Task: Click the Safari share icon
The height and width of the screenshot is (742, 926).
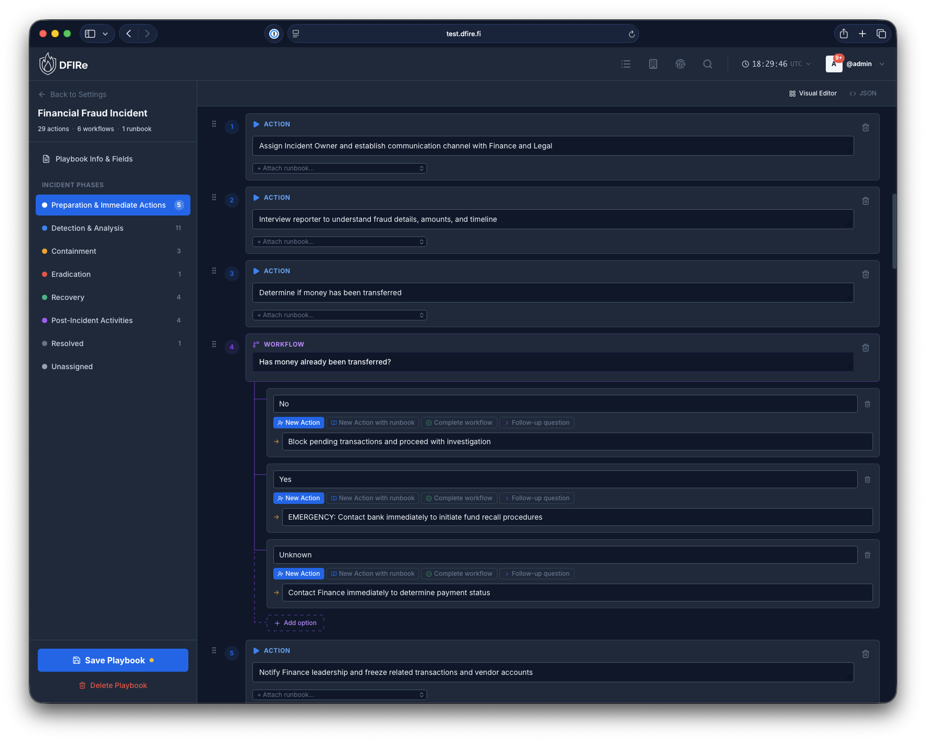Action: click(x=844, y=34)
